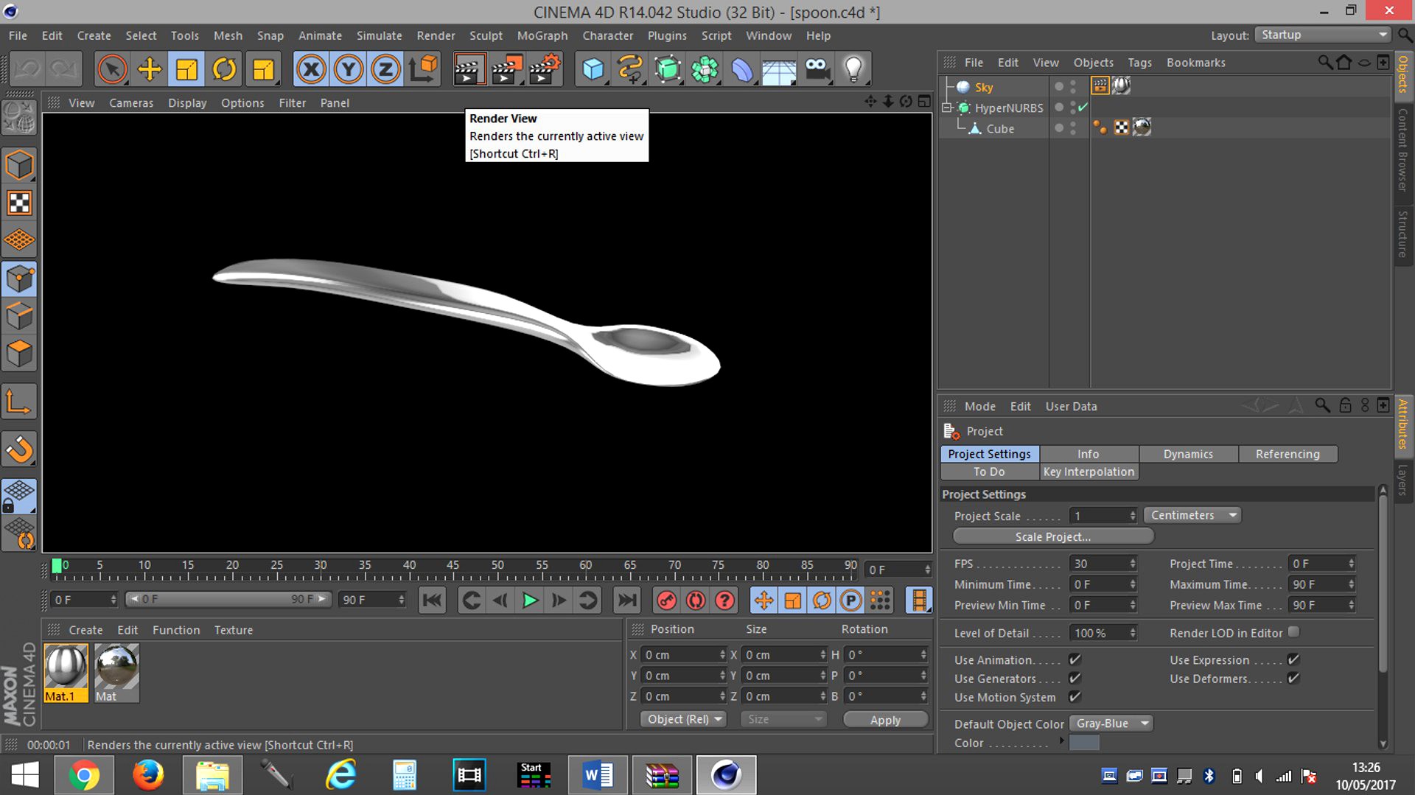
Task: Select the Scale tool
Action: (186, 69)
